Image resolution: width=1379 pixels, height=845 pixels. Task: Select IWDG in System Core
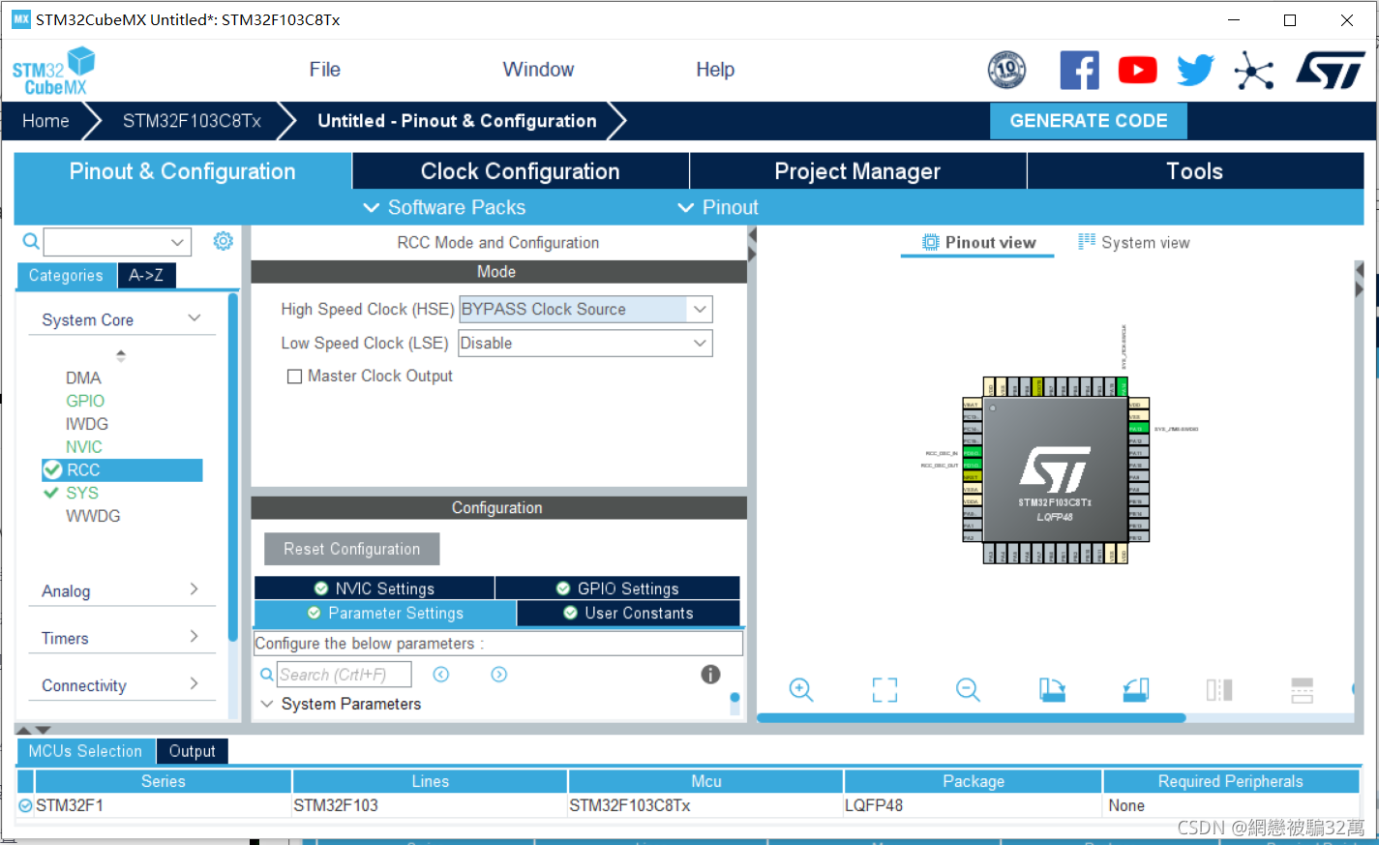(87, 424)
